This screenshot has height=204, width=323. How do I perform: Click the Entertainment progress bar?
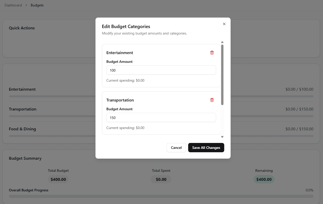coord(52,96)
